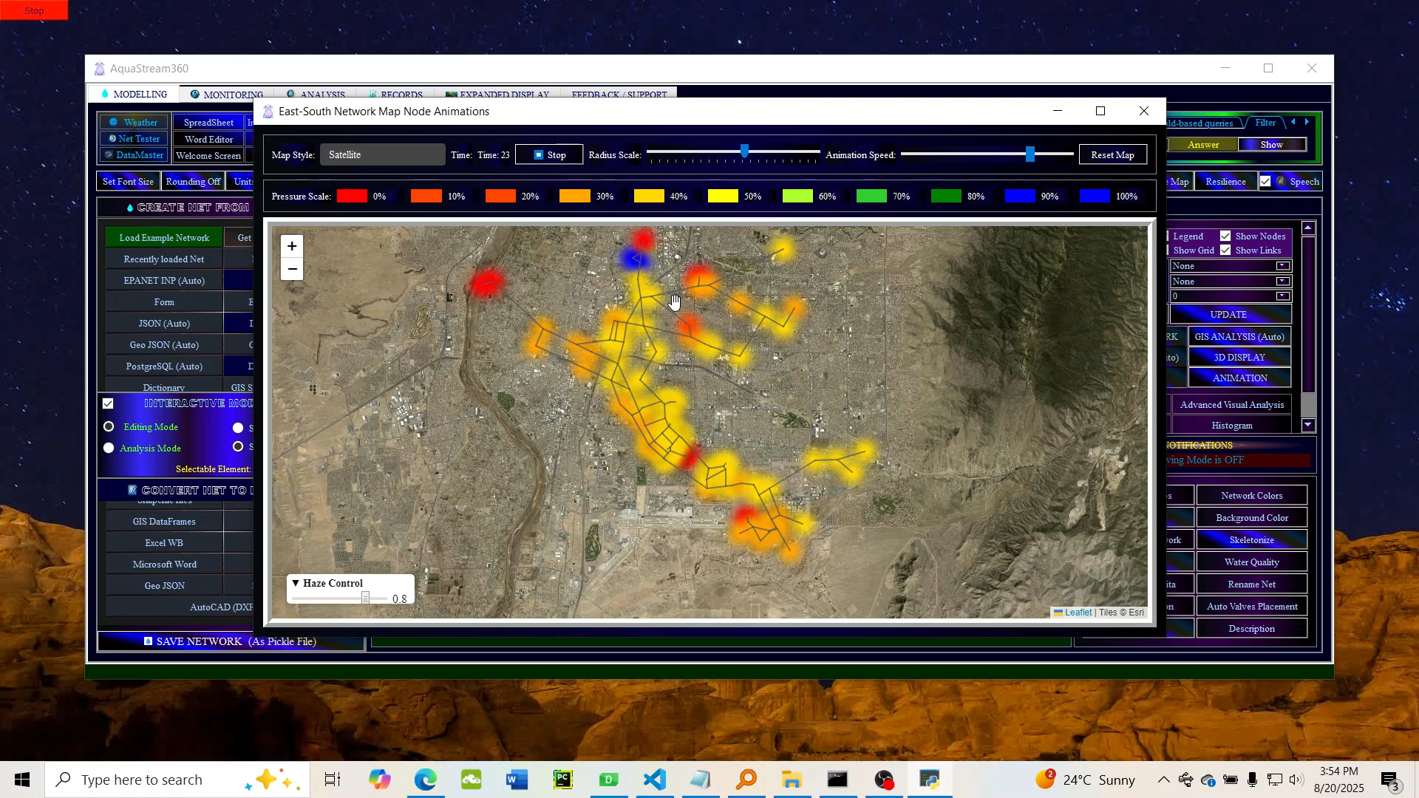The height and width of the screenshot is (798, 1419).
Task: Open PyCharm from the taskbar
Action: click(x=562, y=780)
